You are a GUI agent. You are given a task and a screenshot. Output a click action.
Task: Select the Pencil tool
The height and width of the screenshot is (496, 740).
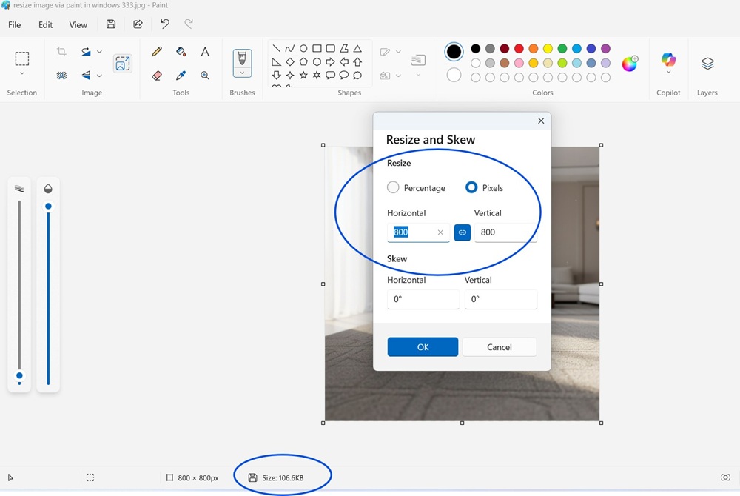pos(157,52)
